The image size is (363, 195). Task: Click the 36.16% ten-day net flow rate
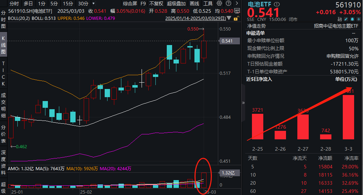pos(350,175)
